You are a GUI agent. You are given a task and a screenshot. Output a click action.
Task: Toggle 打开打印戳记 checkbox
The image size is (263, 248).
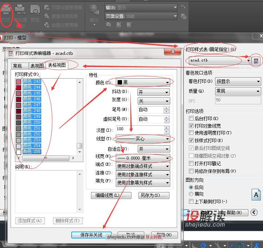[191, 163]
